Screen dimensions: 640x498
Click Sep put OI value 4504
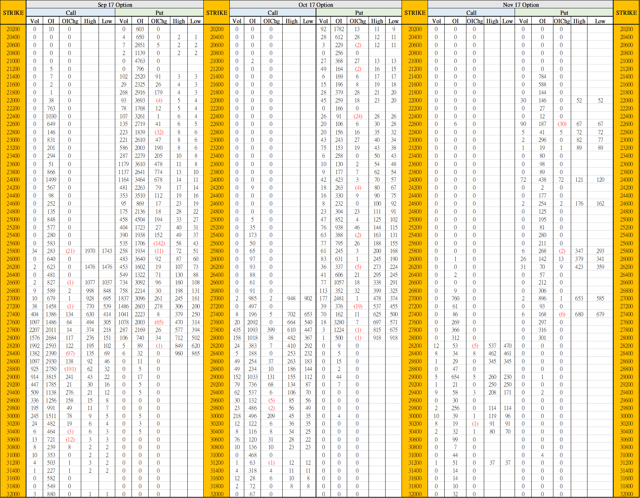(x=140, y=219)
